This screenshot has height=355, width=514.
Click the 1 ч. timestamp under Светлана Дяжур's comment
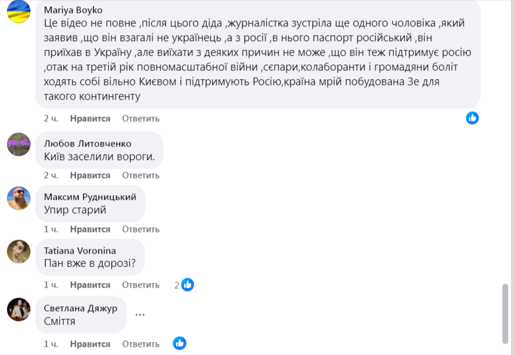[51, 344]
